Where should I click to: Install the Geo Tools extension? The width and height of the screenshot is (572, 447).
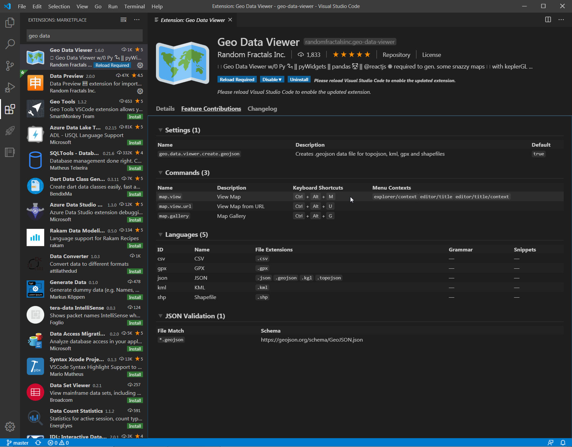click(135, 117)
